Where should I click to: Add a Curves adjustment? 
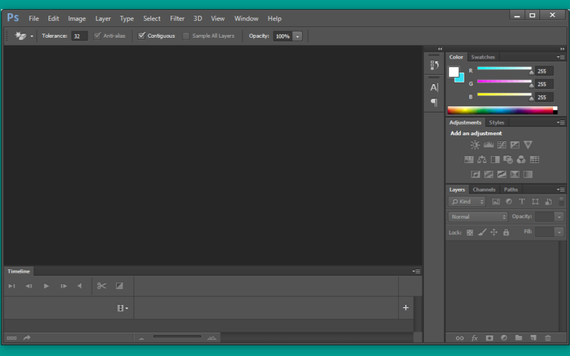click(x=502, y=145)
